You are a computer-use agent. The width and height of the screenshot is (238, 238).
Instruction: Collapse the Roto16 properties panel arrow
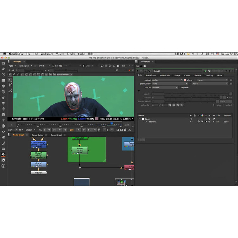[x=137, y=71]
